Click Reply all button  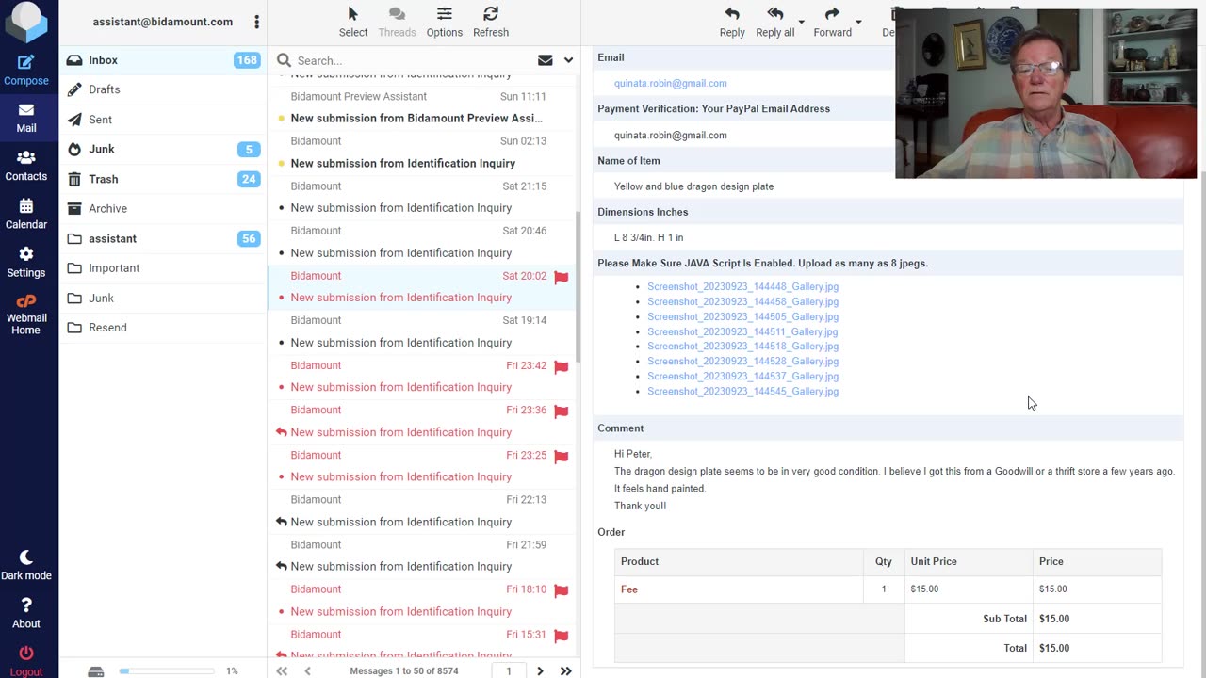point(775,22)
